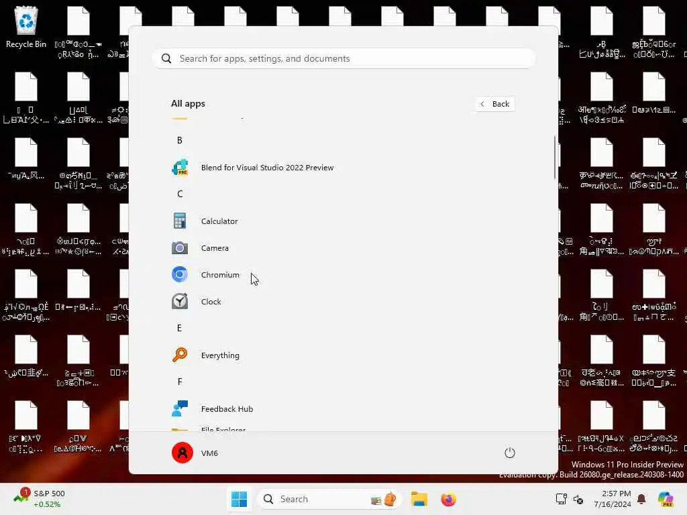This screenshot has height=515, width=687.
Task: Open the Camera app icon
Action: point(180,248)
